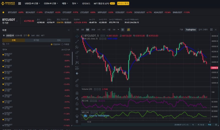The width and height of the screenshot is (220, 130).
Task: Open the 정보 dropdown menu
Action: (x=75, y=3)
